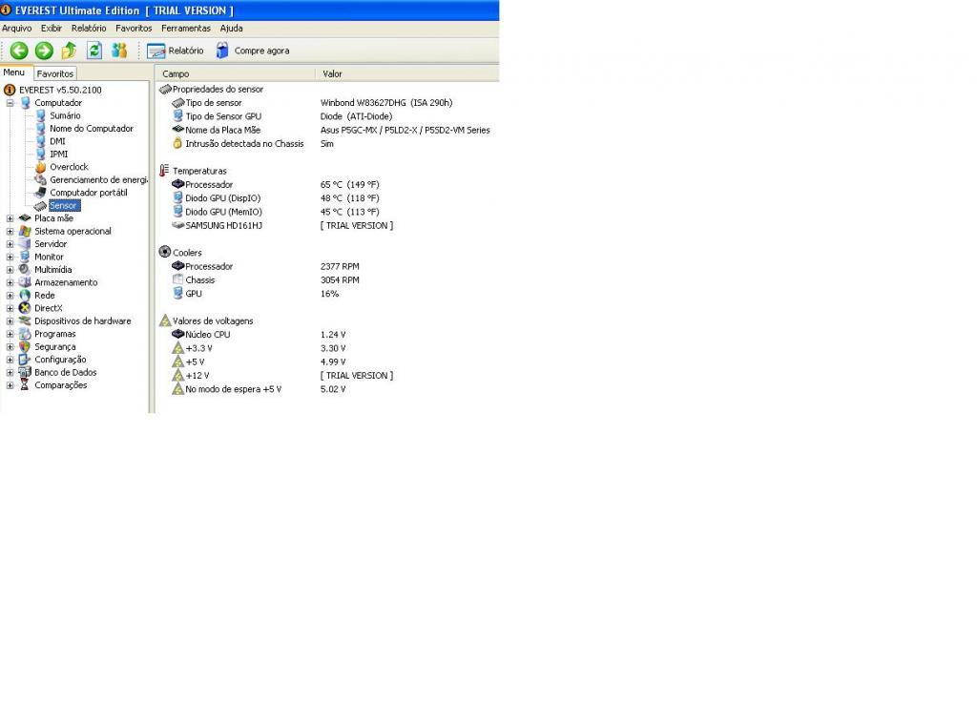This screenshot has height=702, width=977.
Task: Select EVEREST v5.50.2100 root item
Action: click(60, 90)
